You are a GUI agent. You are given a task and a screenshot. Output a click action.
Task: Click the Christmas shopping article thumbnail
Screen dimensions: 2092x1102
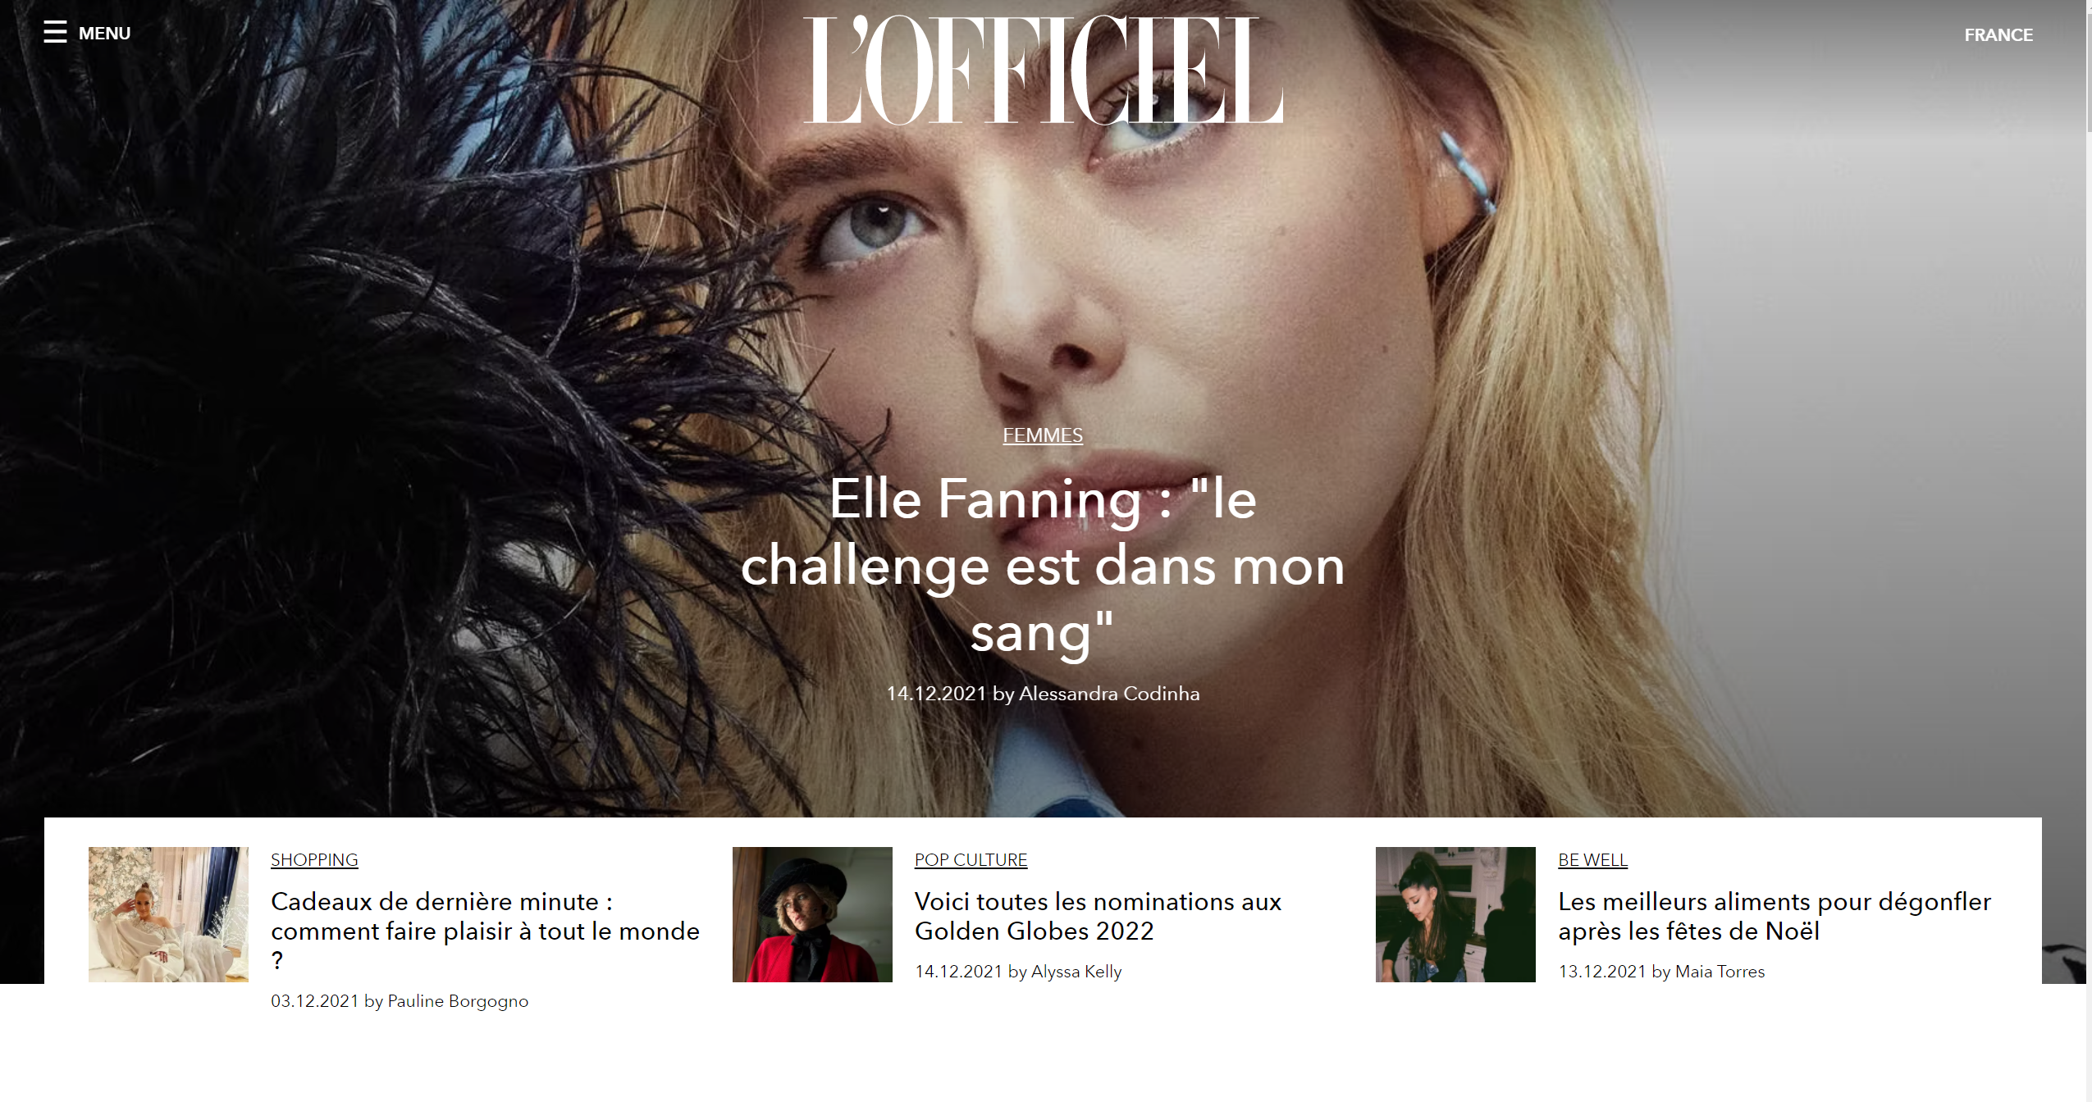[x=168, y=914]
